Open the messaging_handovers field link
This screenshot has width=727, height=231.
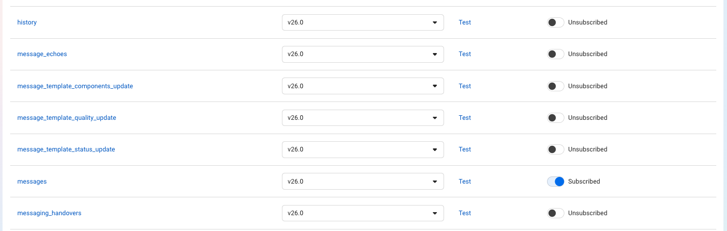click(49, 213)
